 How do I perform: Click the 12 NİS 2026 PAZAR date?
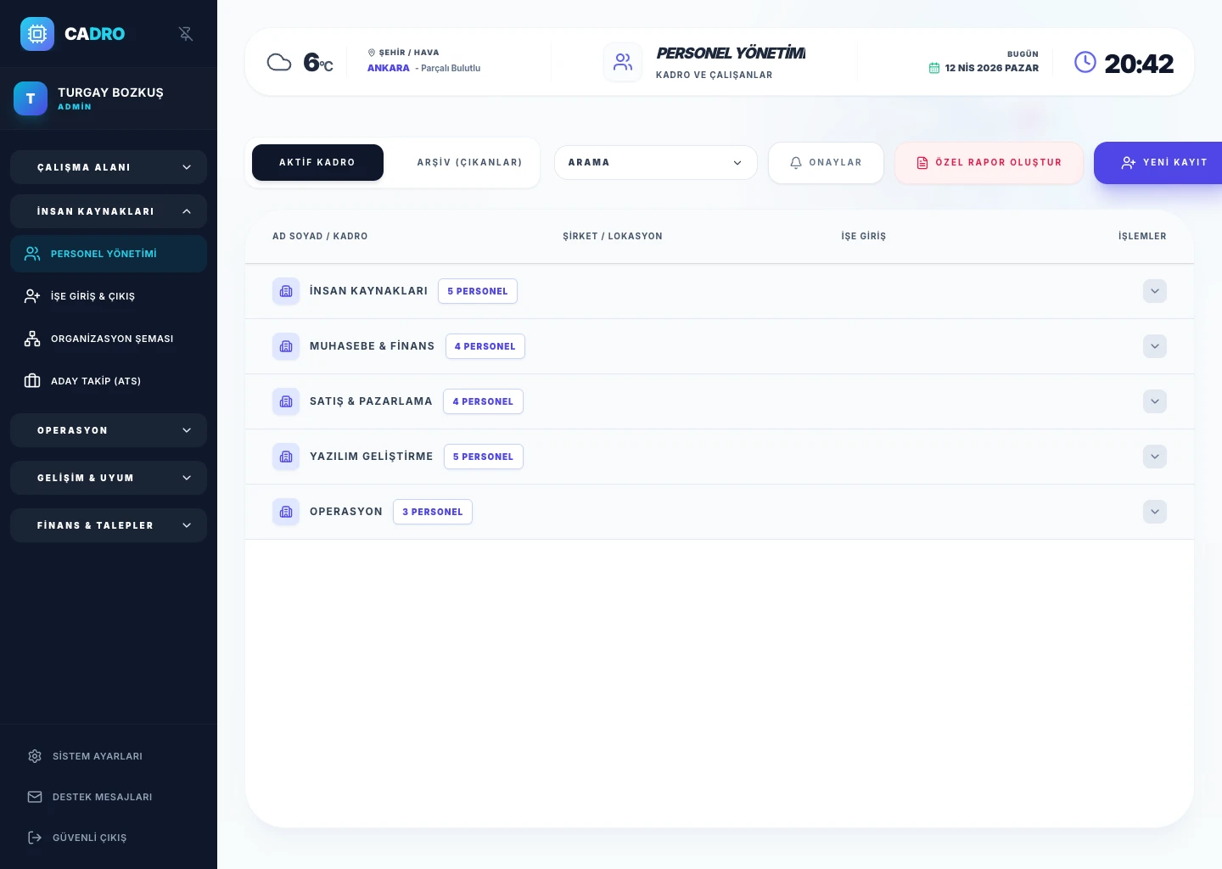pyautogui.click(x=992, y=68)
